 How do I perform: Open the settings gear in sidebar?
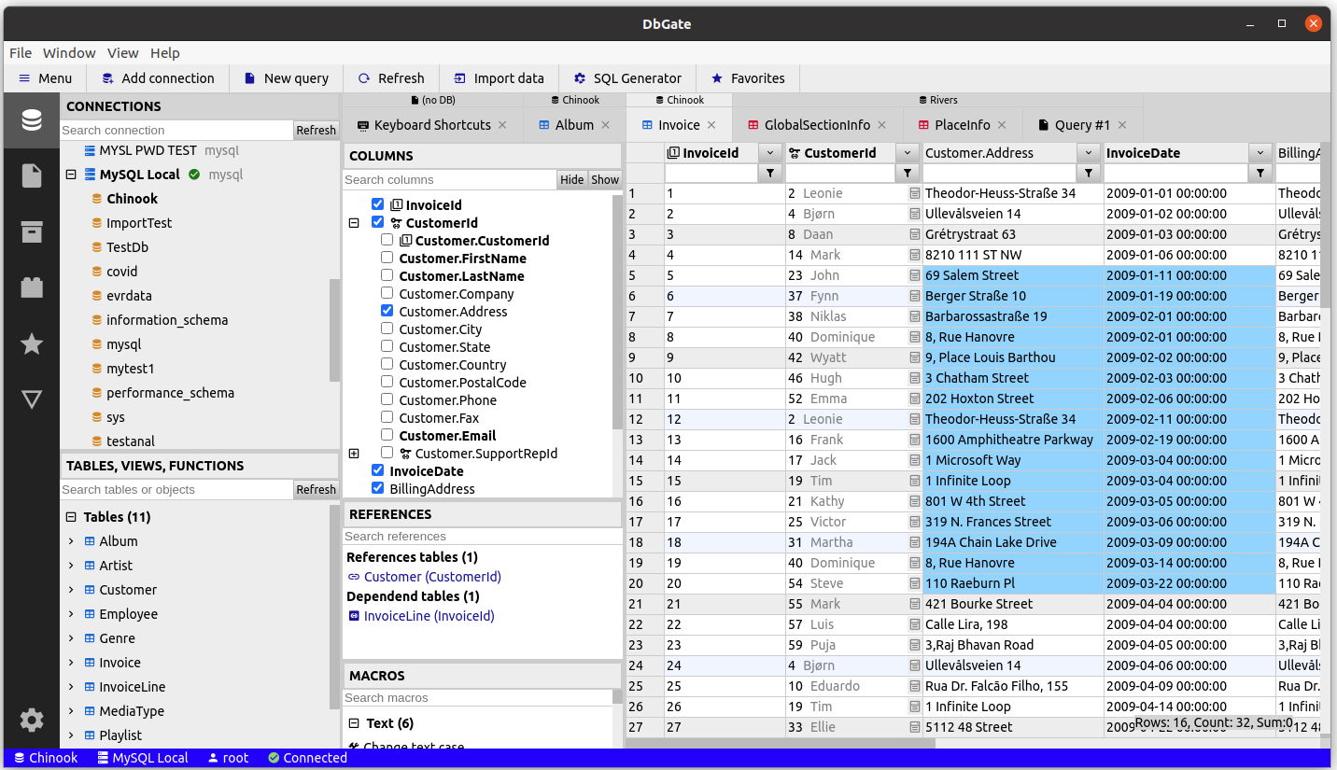pyautogui.click(x=32, y=720)
